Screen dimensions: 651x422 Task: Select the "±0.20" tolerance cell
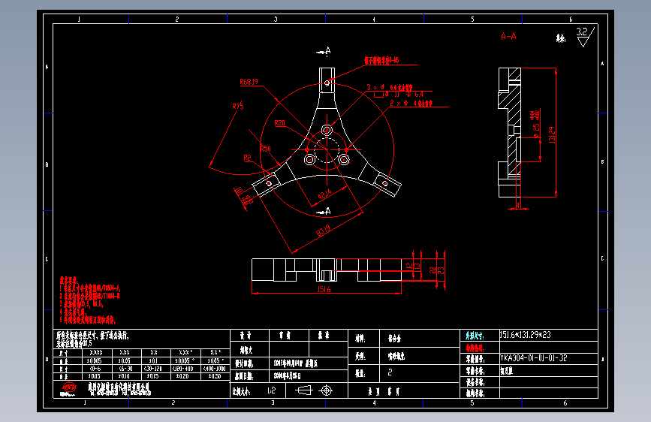click(182, 376)
